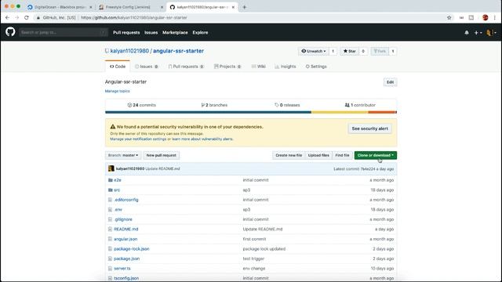Open the Projects tab
502x282 pixels.
click(x=227, y=67)
